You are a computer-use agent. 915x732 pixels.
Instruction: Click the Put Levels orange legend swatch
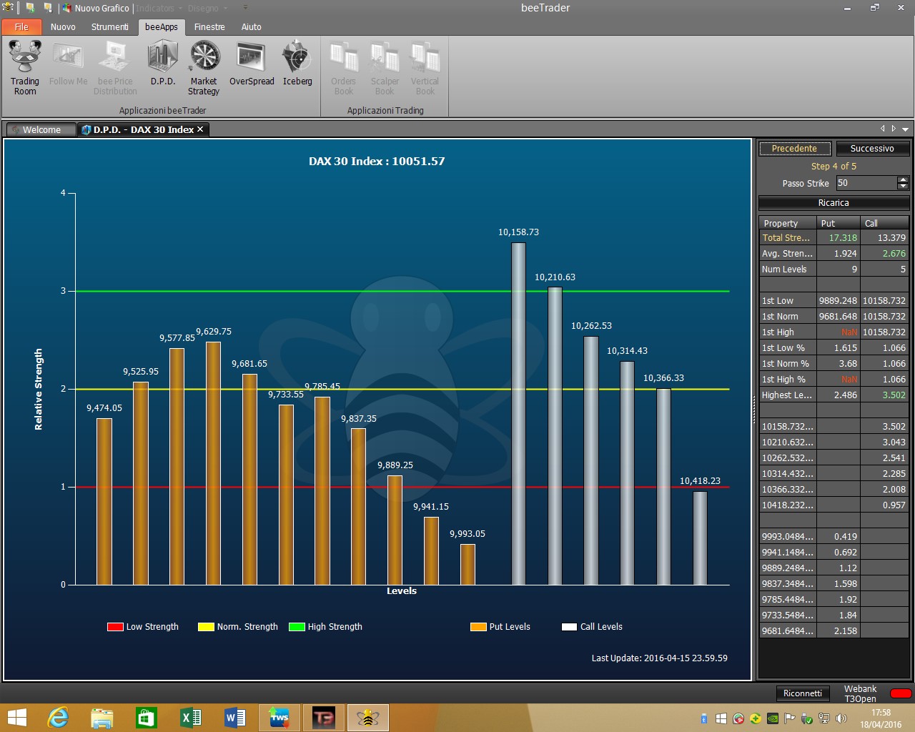pos(478,627)
